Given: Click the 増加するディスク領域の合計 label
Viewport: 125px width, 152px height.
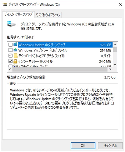Looking at the screenshot, I should click(27, 77).
